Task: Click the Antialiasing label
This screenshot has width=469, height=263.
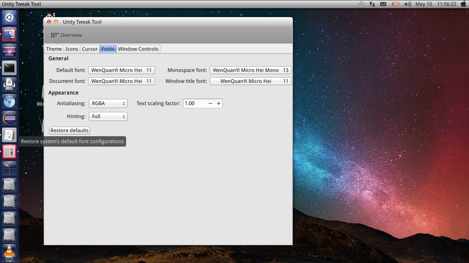Action: [71, 103]
